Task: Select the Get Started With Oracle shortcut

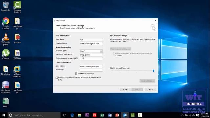Action: point(6,88)
